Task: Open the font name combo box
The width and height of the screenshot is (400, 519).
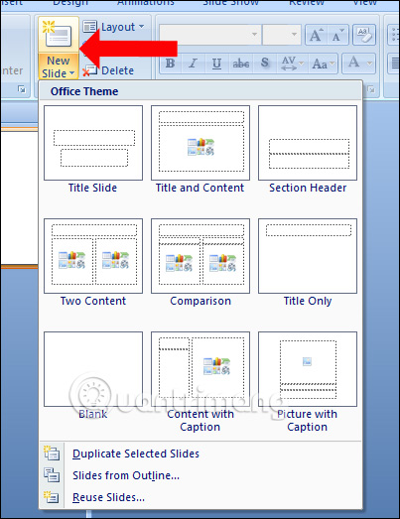Action: click(210, 35)
